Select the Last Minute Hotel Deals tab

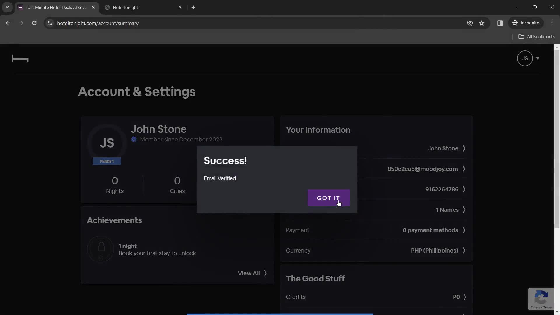click(x=57, y=7)
